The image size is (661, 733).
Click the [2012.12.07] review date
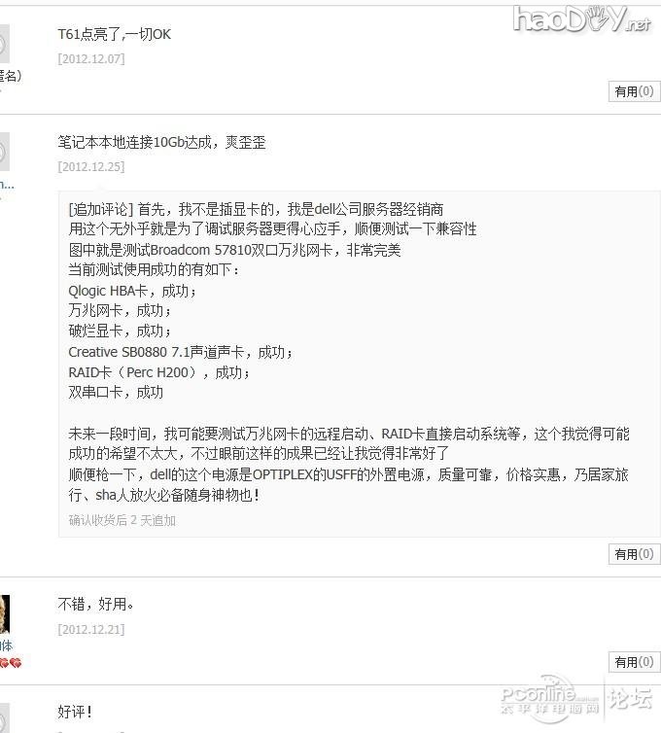[91, 59]
